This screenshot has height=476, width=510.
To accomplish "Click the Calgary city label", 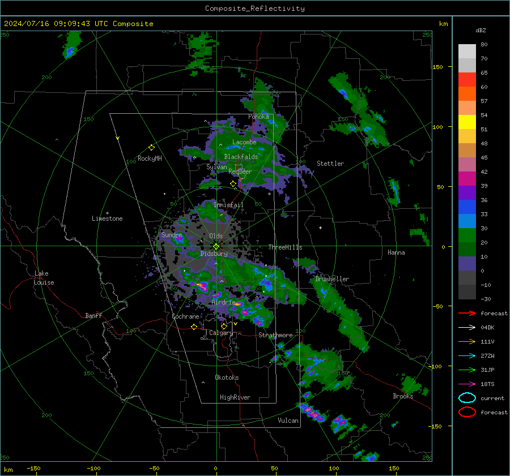I will [221, 333].
